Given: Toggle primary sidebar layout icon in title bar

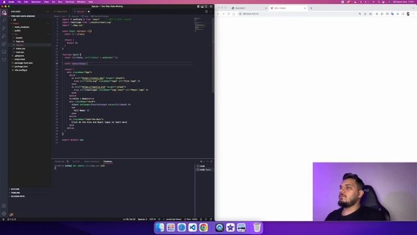Looking at the screenshot, I should 198,7.
